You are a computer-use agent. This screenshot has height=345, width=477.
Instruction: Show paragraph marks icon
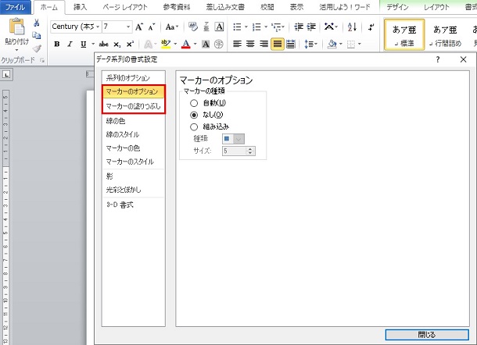[x=371, y=27]
